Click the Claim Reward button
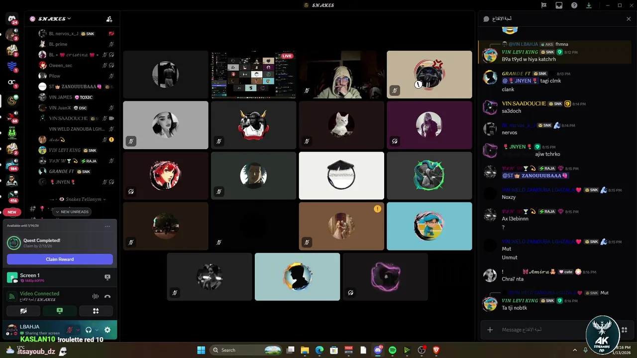The height and width of the screenshot is (358, 637). tap(60, 259)
